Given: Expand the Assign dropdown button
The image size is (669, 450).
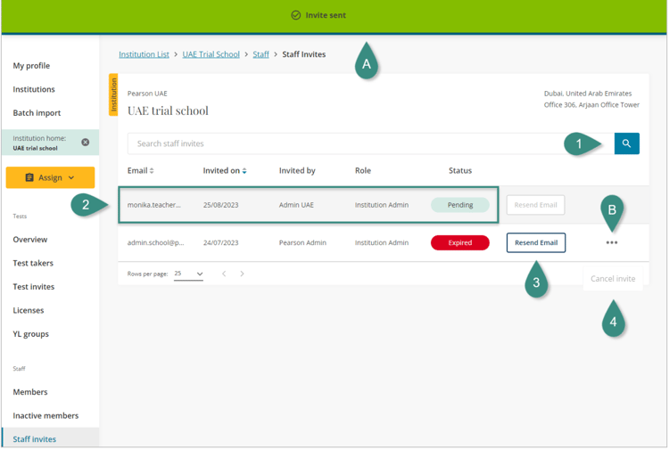Looking at the screenshot, I should pyautogui.click(x=50, y=177).
